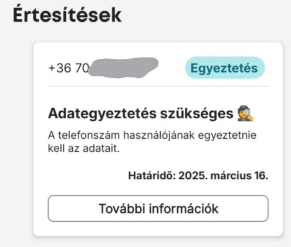Select the Egyeztetés status badge
Viewport: 291px width, 247px height.
click(225, 68)
